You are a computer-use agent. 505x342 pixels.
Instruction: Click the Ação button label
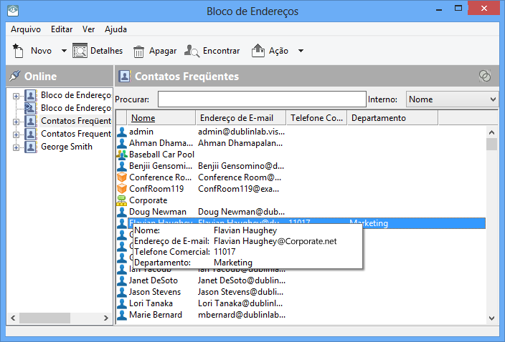click(278, 51)
